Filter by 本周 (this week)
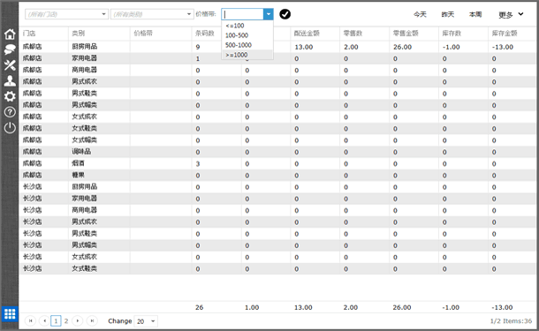The image size is (539, 331). pyautogui.click(x=475, y=14)
